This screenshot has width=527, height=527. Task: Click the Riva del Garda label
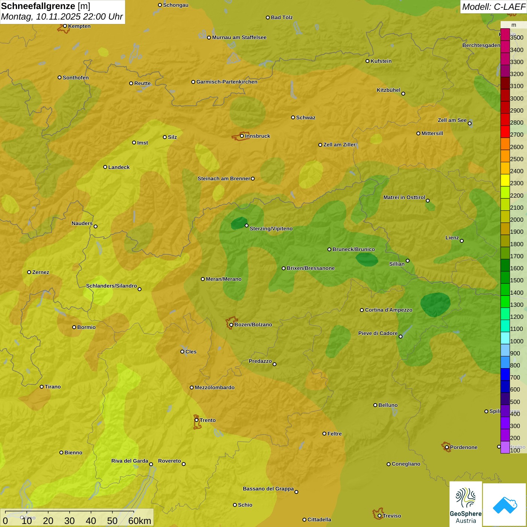pyautogui.click(x=130, y=461)
